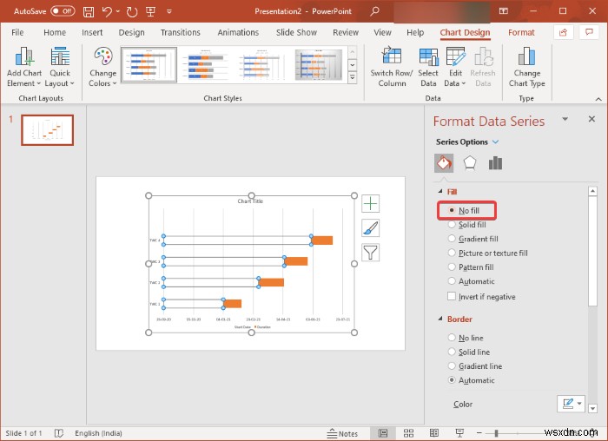Open the Design tab
The image size is (608, 441).
[131, 32]
